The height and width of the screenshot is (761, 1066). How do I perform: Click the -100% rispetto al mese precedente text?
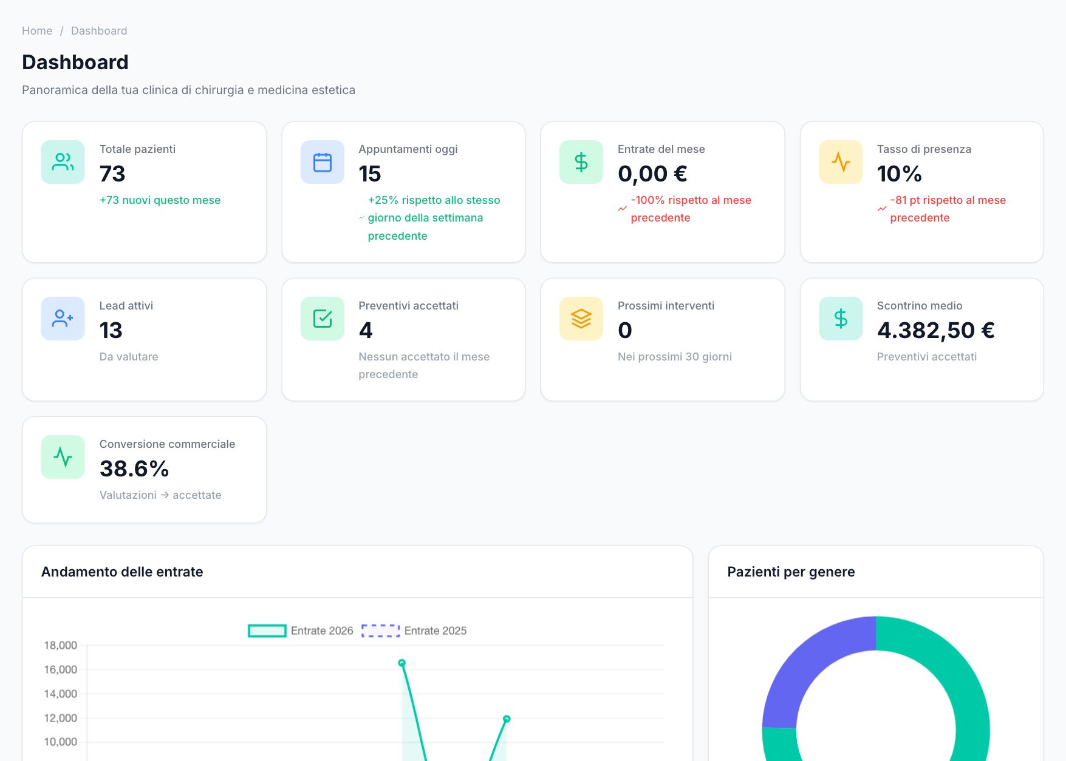(x=691, y=209)
